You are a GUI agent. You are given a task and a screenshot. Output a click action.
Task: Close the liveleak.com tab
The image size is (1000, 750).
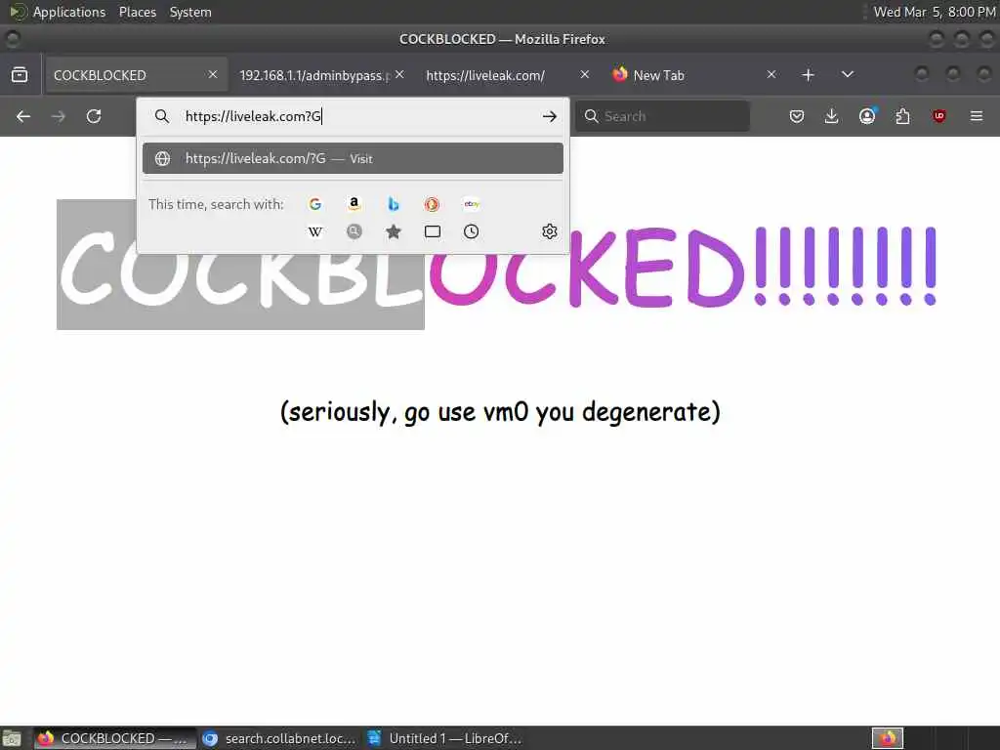click(585, 74)
